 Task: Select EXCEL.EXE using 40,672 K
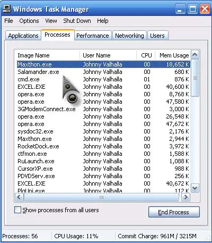pos(103,183)
